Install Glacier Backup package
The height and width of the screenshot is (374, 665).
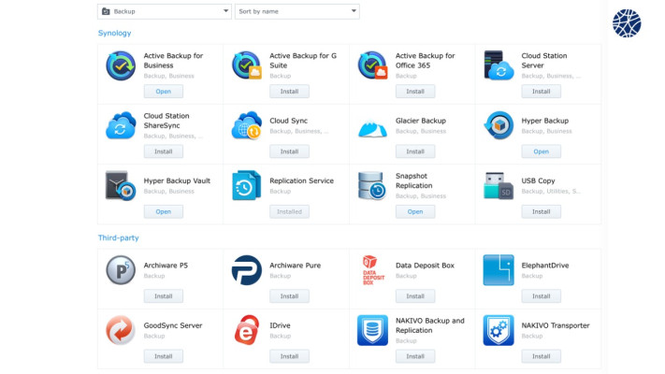[415, 151]
